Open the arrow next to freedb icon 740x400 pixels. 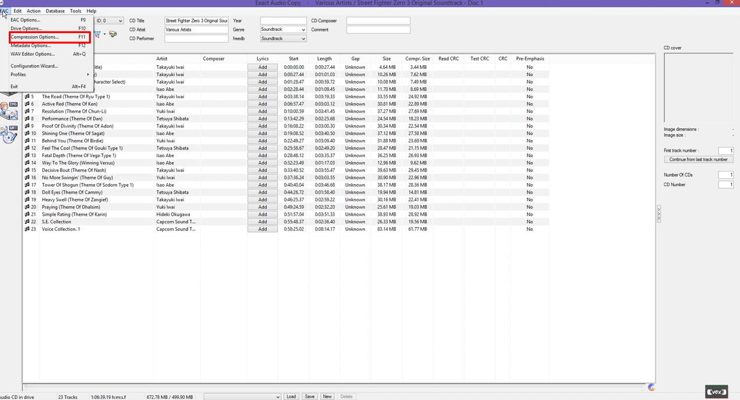(x=105, y=34)
